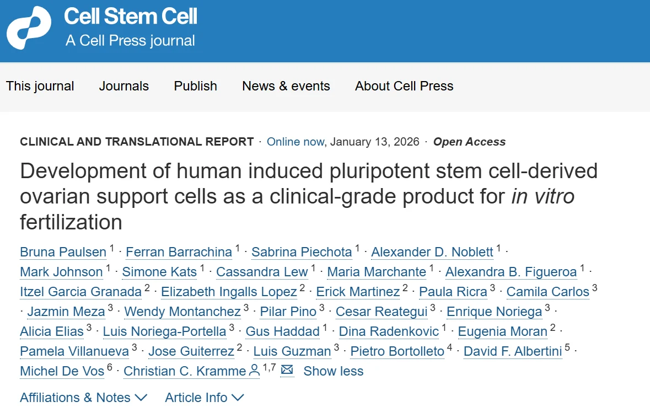
Task: Open the Journals menu
Action: tap(123, 86)
